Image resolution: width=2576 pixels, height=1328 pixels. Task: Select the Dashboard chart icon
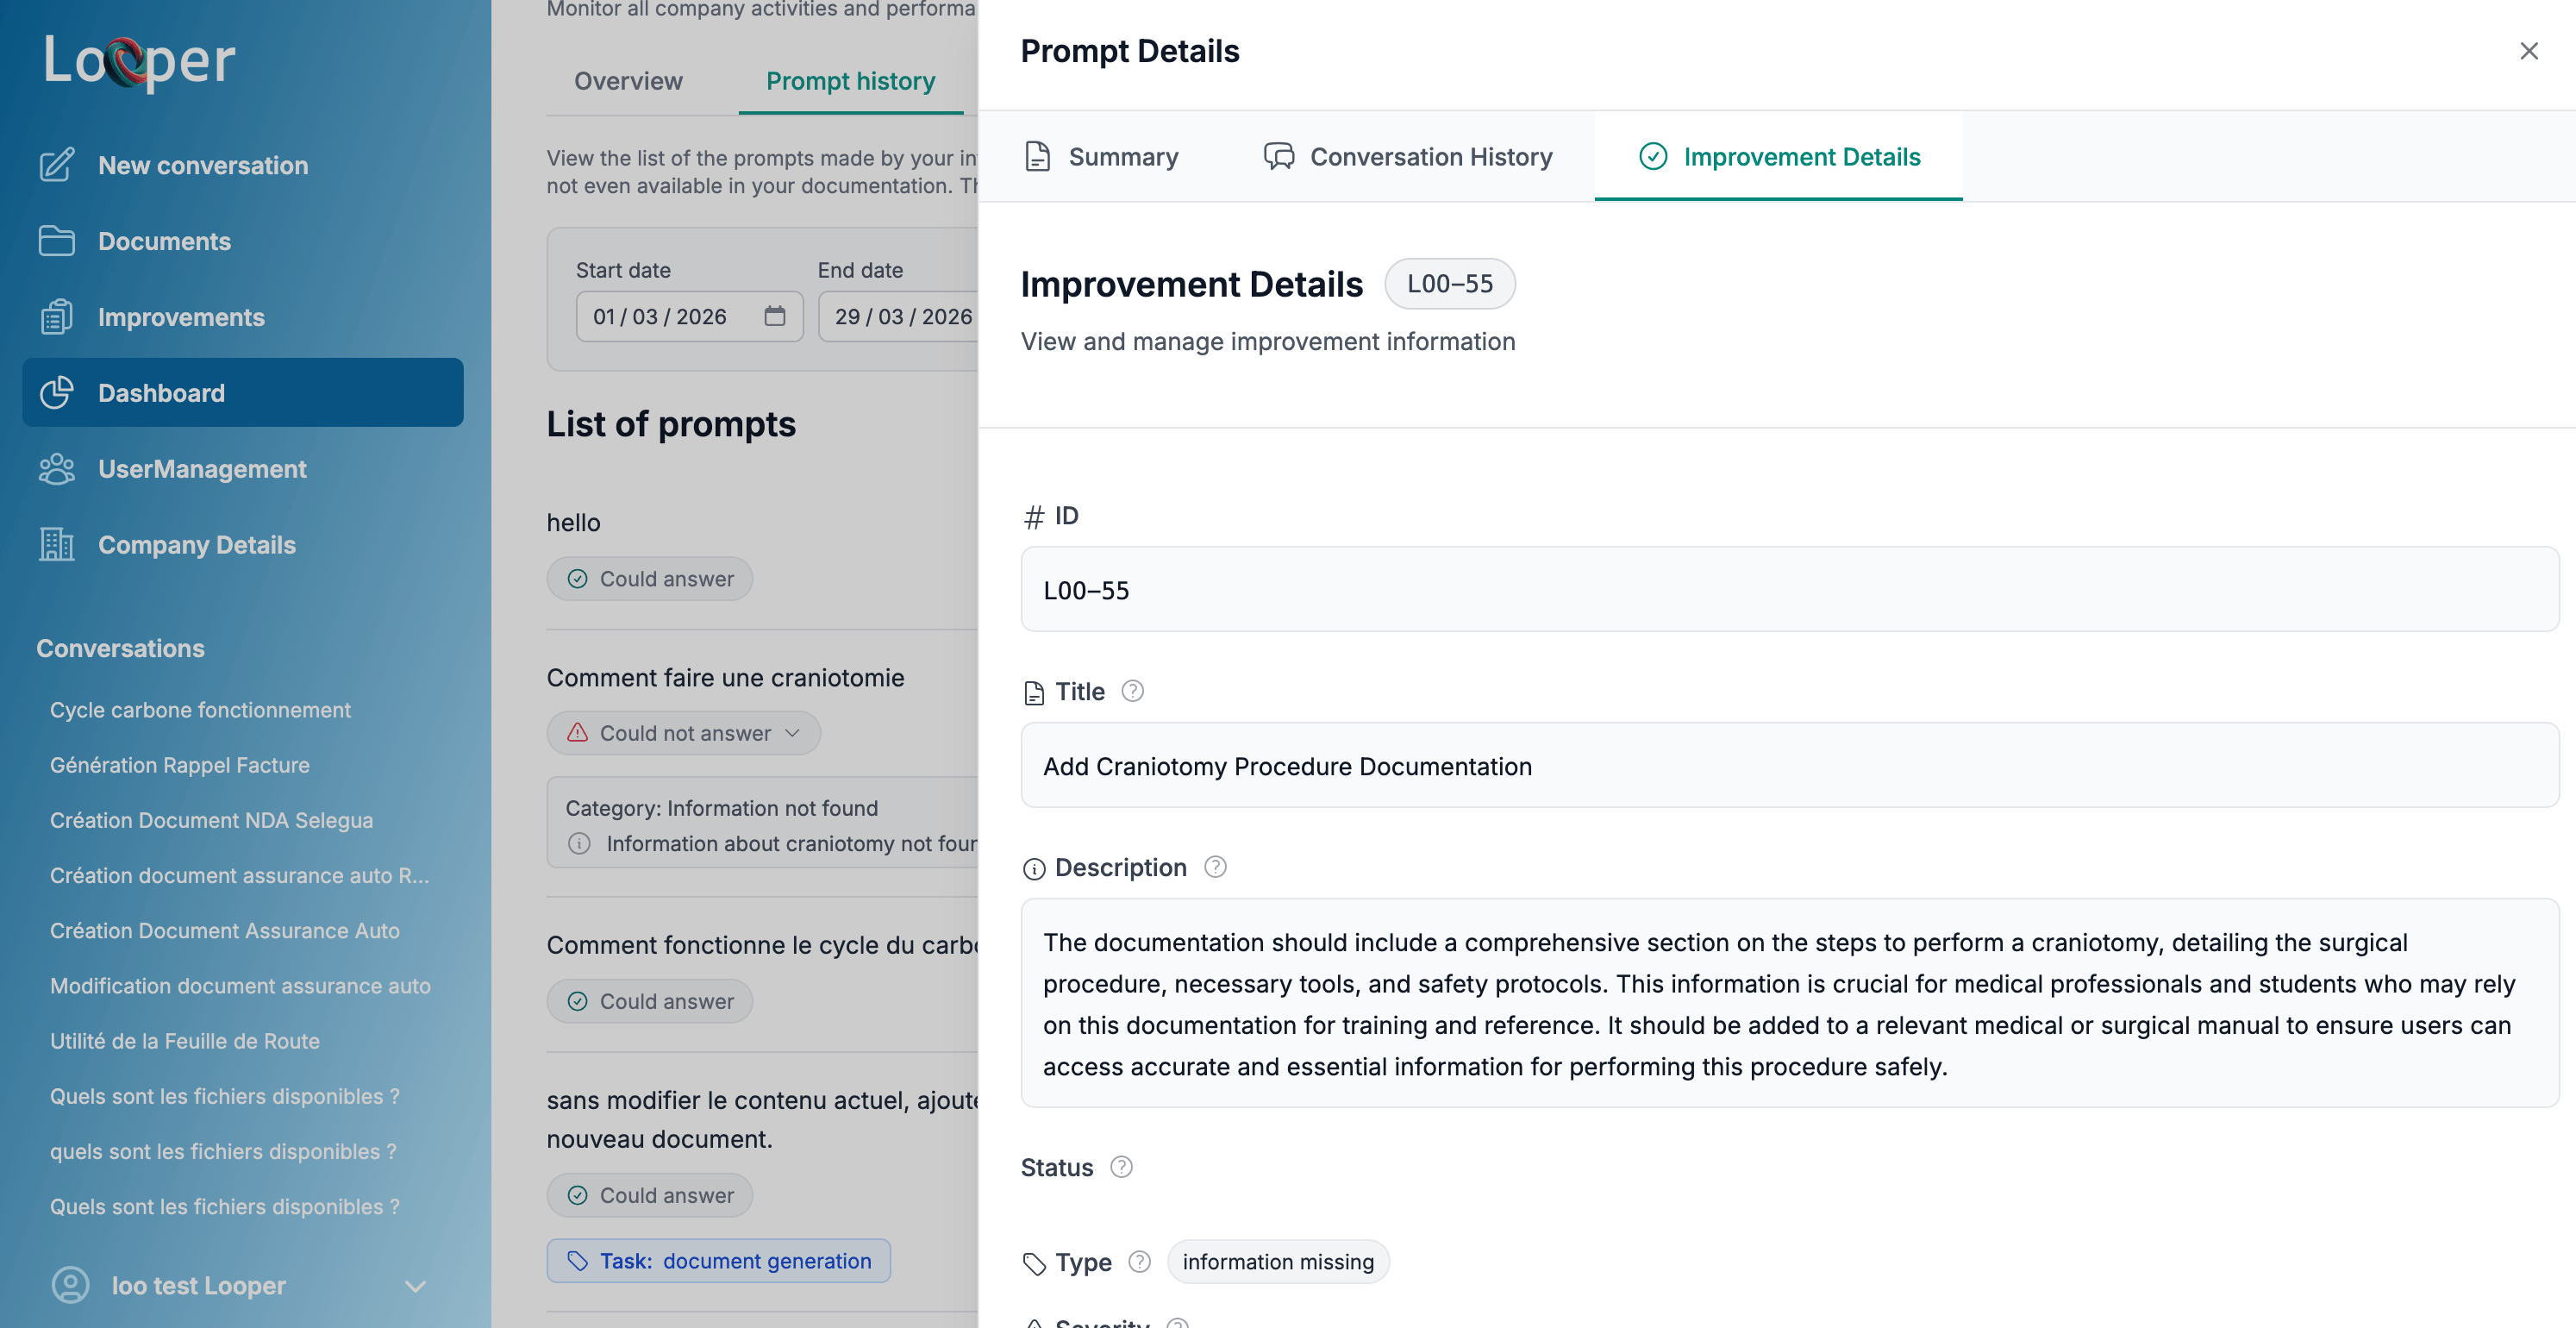pos(57,392)
